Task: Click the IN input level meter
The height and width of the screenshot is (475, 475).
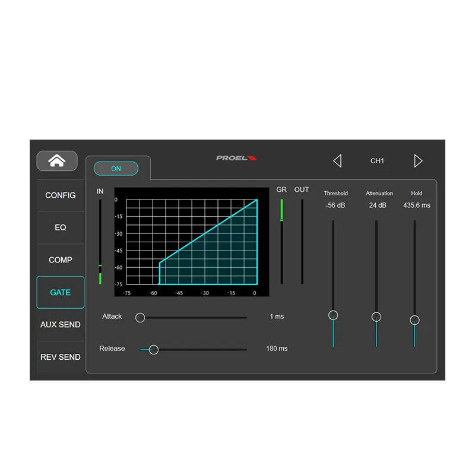Action: pyautogui.click(x=100, y=242)
